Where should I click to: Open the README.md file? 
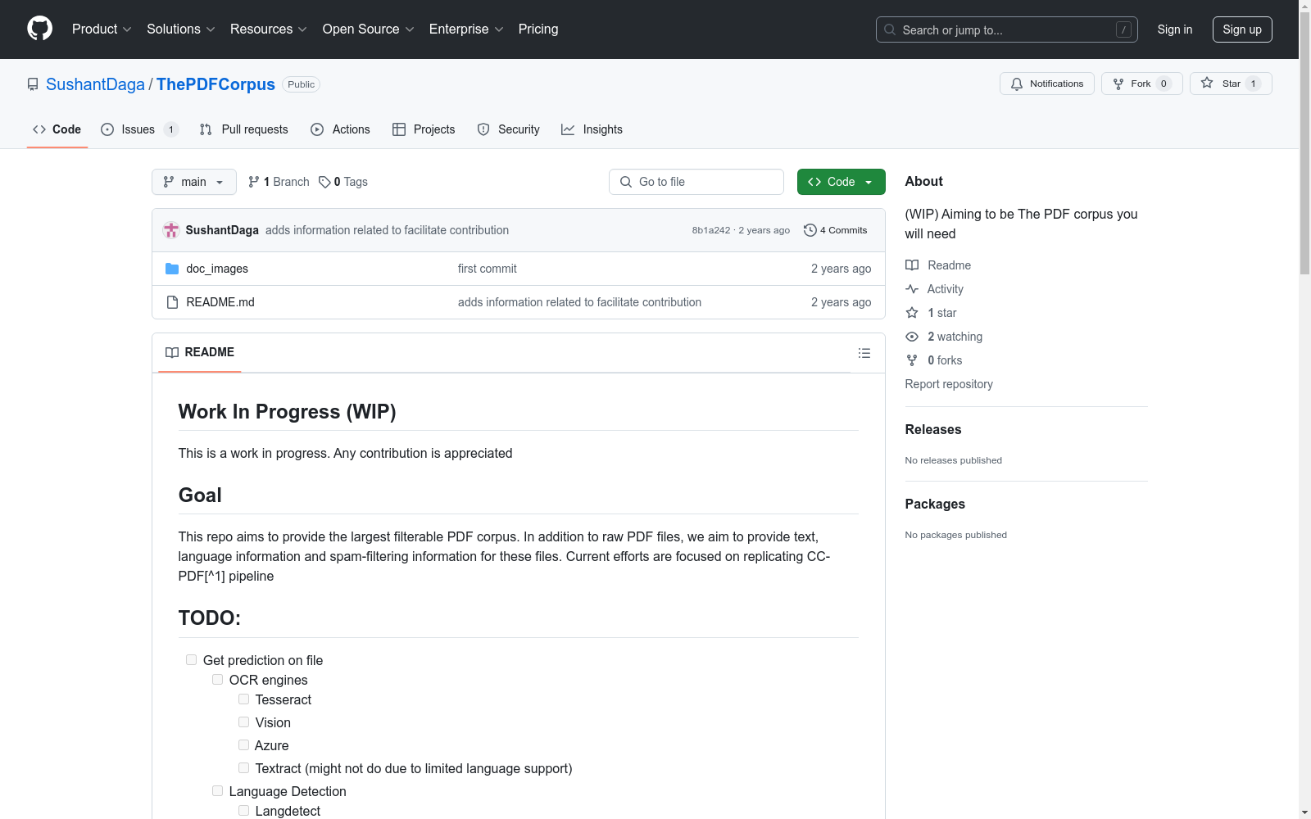pyautogui.click(x=220, y=302)
